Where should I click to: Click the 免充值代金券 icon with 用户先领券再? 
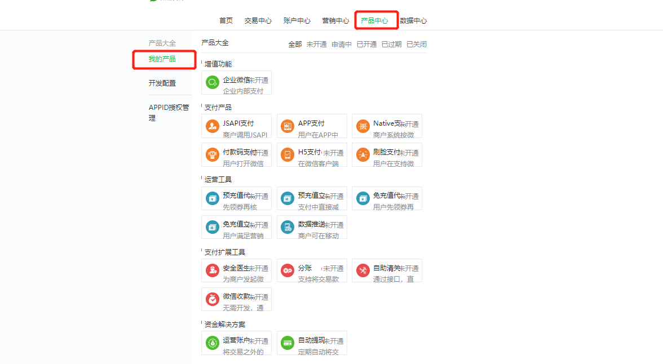coord(363,198)
